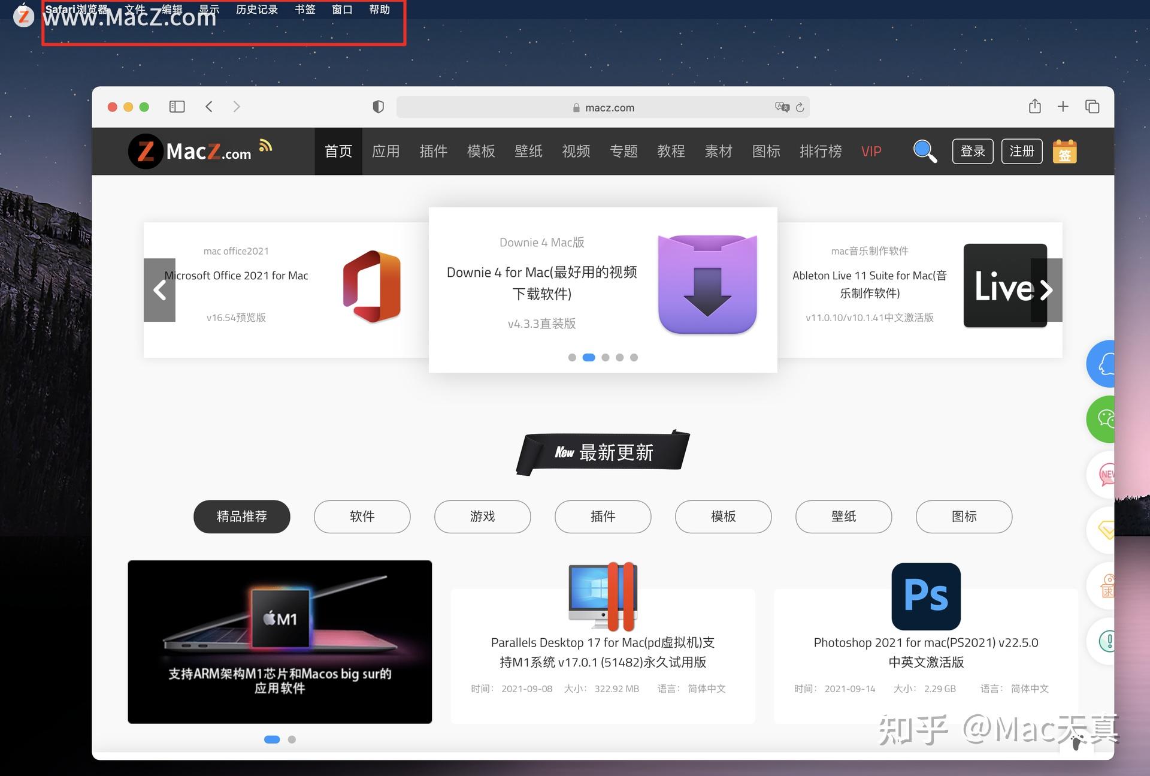
Task: Click the orange 签 sign-in calendar icon
Action: click(x=1065, y=152)
